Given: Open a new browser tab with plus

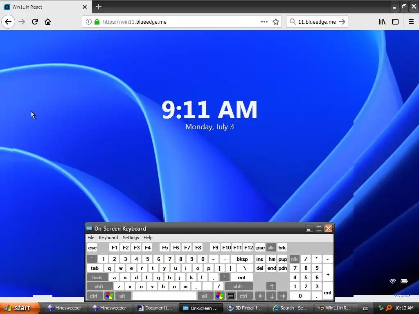Looking at the screenshot, I should pyautogui.click(x=99, y=7).
